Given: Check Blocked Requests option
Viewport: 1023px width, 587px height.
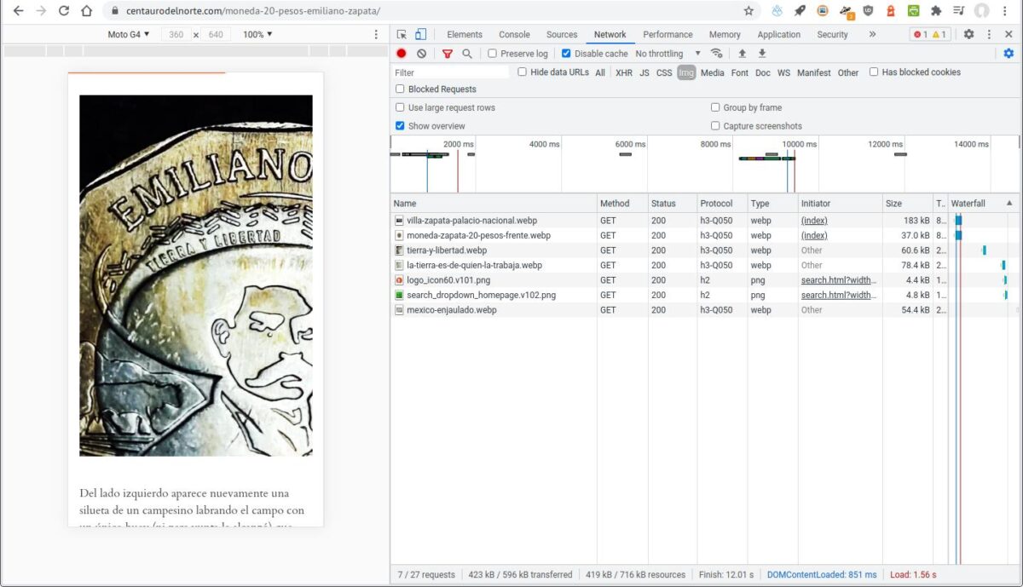Looking at the screenshot, I should (x=400, y=89).
